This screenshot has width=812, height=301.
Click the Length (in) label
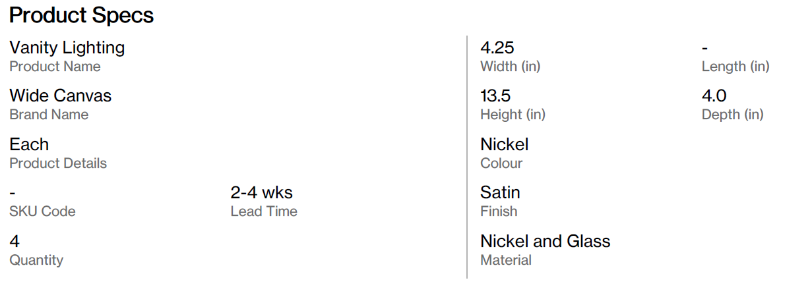[x=735, y=67]
